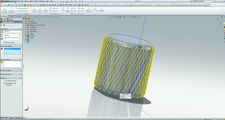Screen dimensions: 225x120
Task: Toggle the Equal spacing checkbox
Action: click(x=5, y=42)
